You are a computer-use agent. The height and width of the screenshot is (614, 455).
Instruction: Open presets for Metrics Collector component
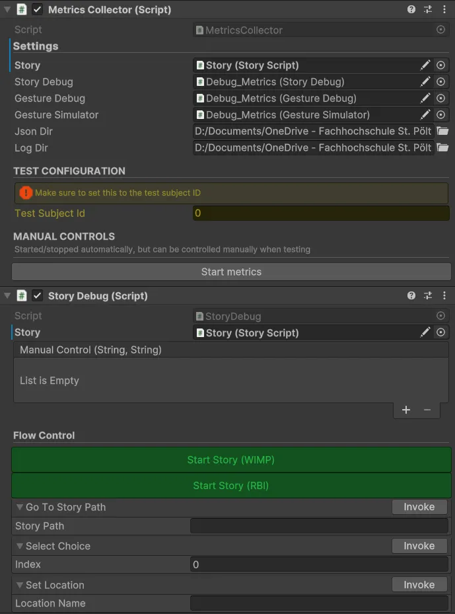[x=428, y=9]
